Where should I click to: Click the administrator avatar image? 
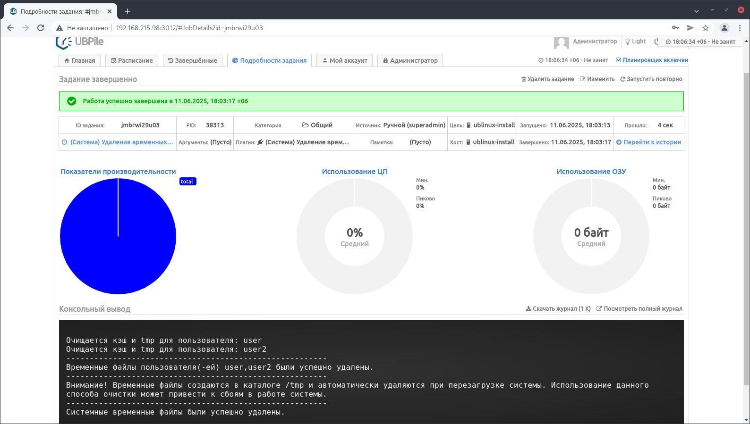561,43
